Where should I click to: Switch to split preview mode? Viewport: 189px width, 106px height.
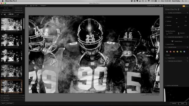coord(34,6)
